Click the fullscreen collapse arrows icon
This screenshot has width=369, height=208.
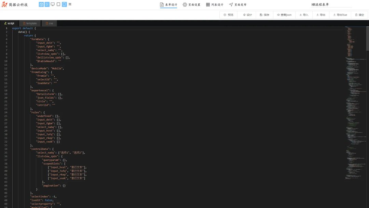click(70, 4)
